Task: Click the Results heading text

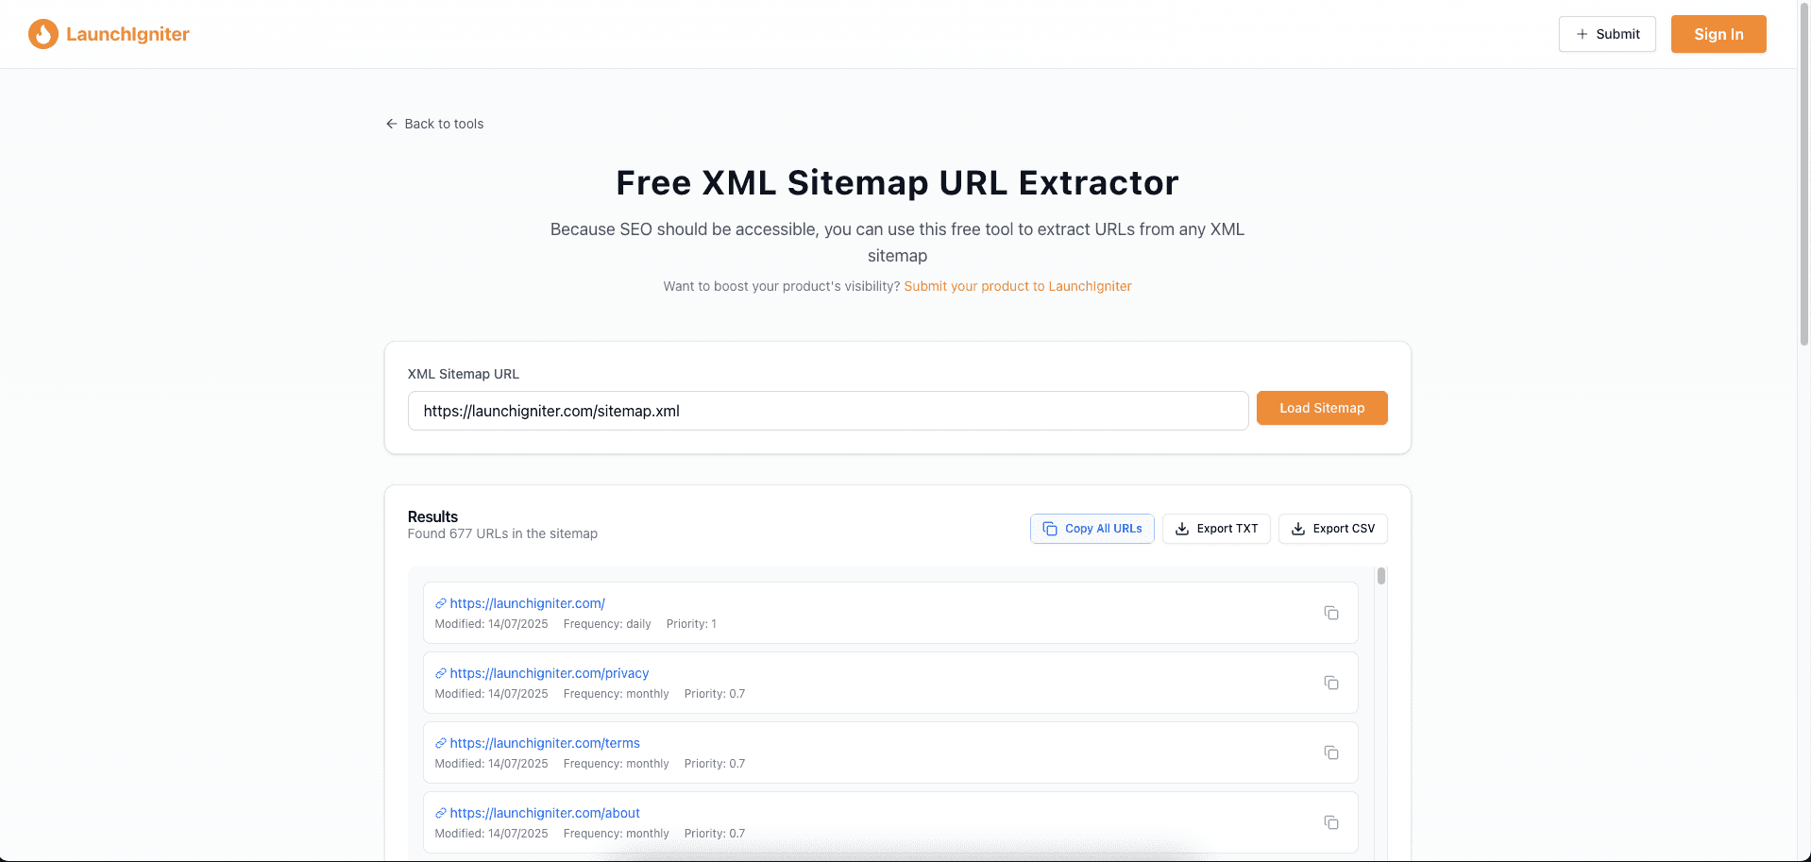Action: [432, 516]
